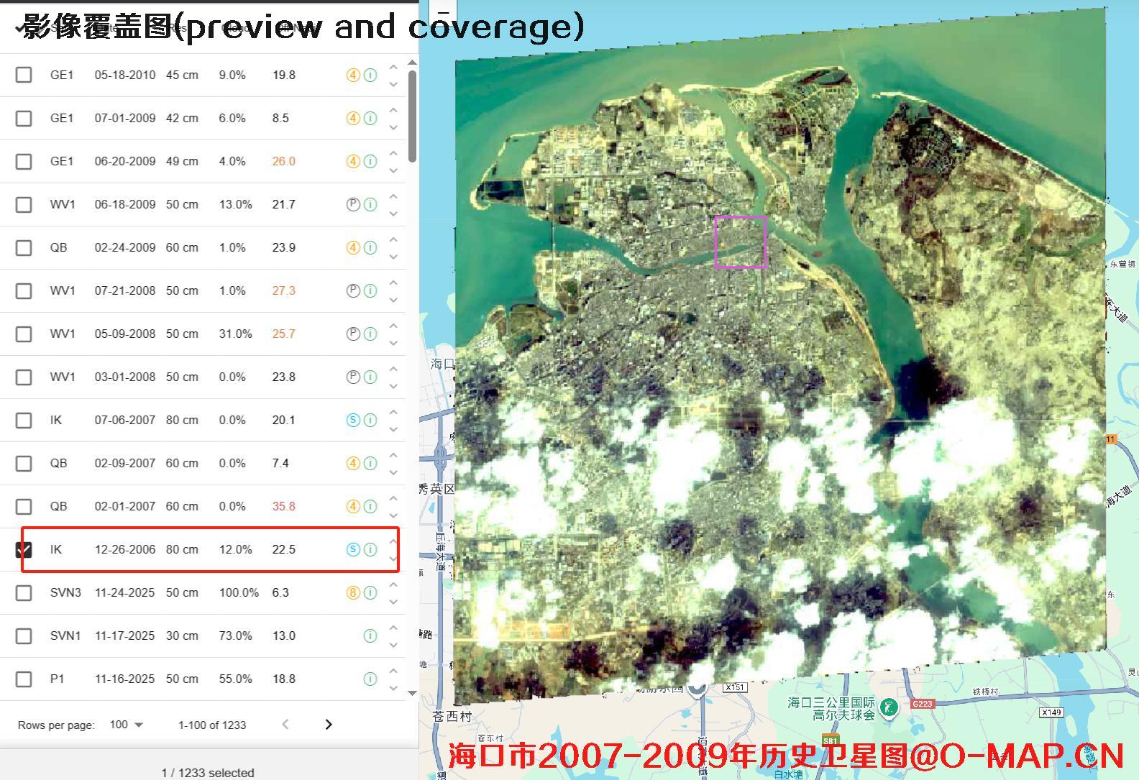This screenshot has width=1139, height=780.
Task: Open info for QB 02-09-2007 image
Action: pos(370,463)
